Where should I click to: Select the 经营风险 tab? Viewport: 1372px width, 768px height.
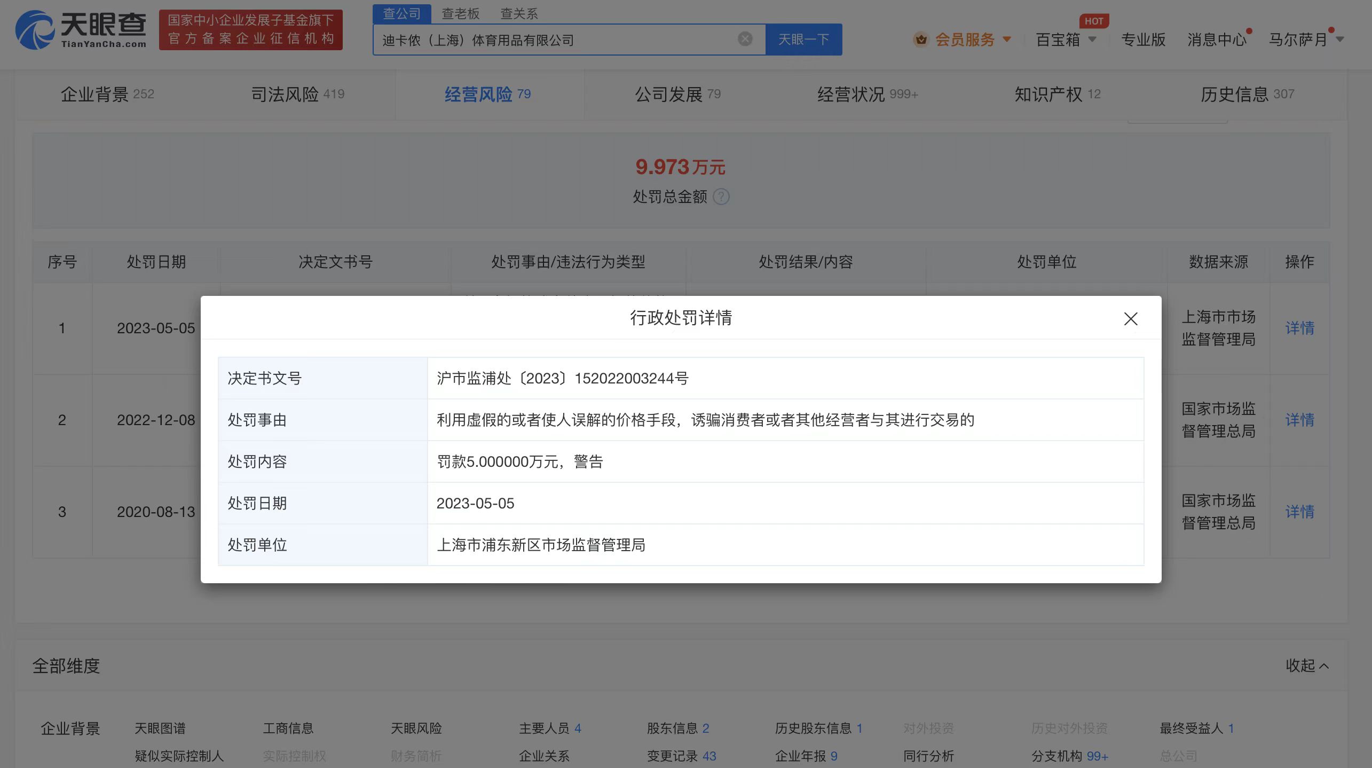tap(487, 95)
